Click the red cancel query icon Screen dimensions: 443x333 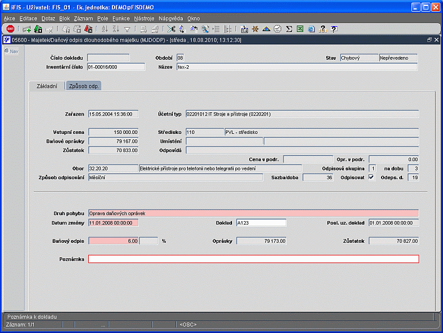[x=89, y=29]
